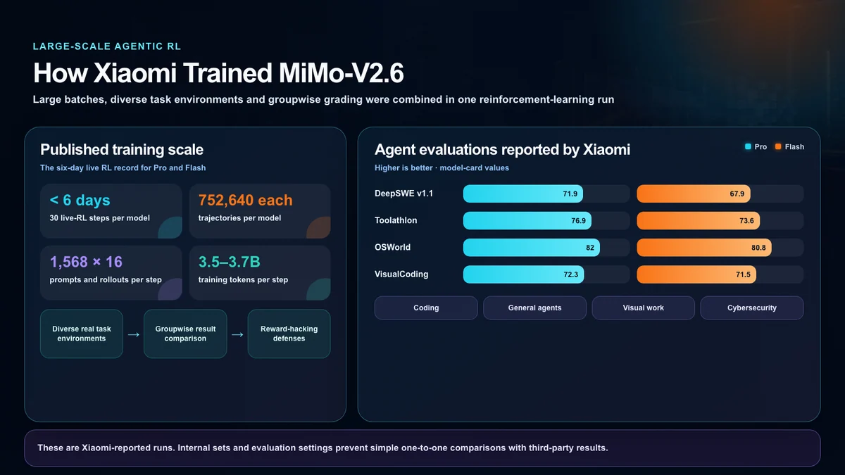Click the 'How Xiaomi Trained MiMo-V2.6' title
The image size is (845, 475).
tap(218, 74)
